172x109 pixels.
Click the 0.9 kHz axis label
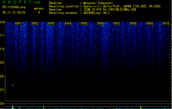tap(2, 63)
